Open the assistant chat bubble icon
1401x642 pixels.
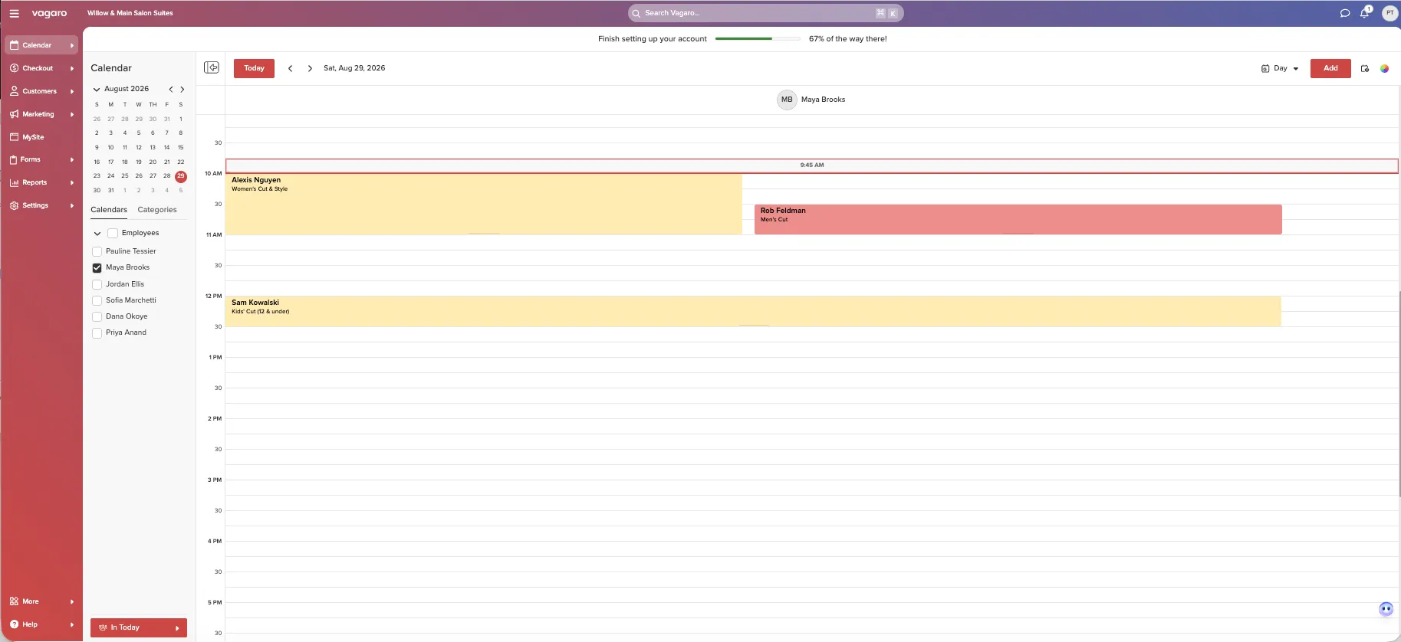point(1386,609)
